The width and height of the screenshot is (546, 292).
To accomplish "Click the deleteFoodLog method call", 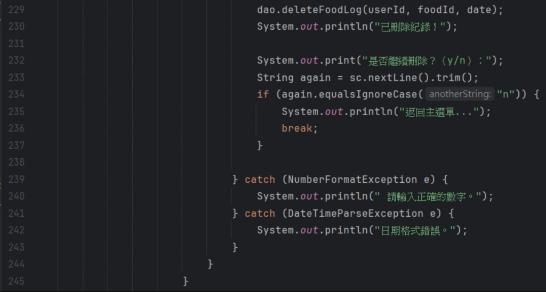I will tap(322, 10).
